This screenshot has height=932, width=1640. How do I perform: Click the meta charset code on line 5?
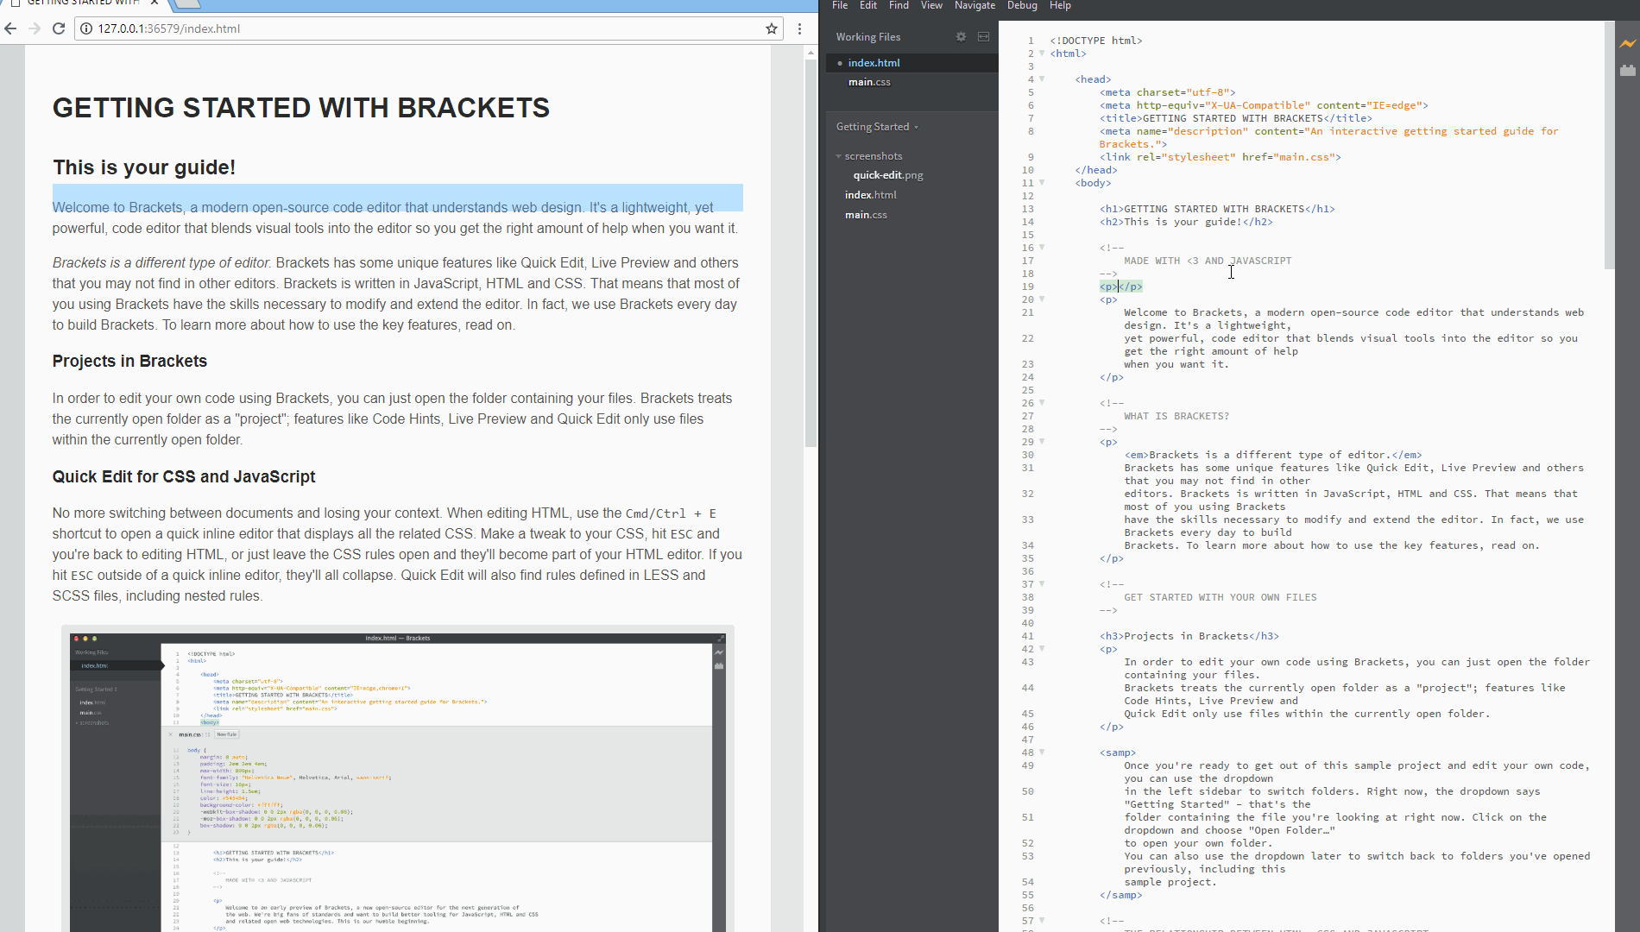point(1168,92)
